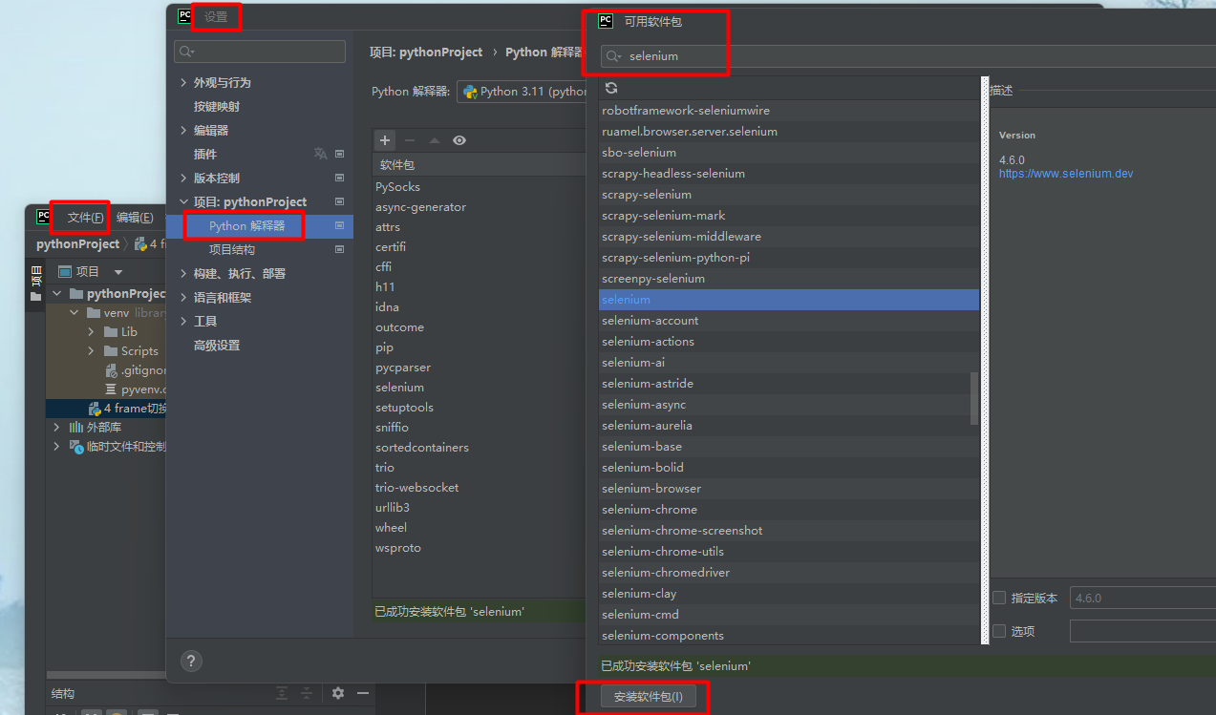Reload the available packages list

pyautogui.click(x=611, y=88)
